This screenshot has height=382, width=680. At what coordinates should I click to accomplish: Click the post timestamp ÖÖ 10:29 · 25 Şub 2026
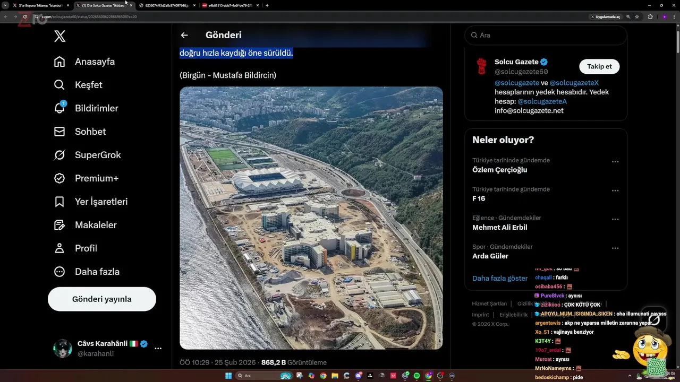click(x=218, y=362)
